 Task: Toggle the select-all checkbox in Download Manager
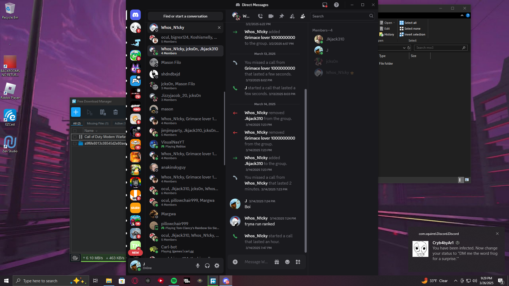(75, 131)
